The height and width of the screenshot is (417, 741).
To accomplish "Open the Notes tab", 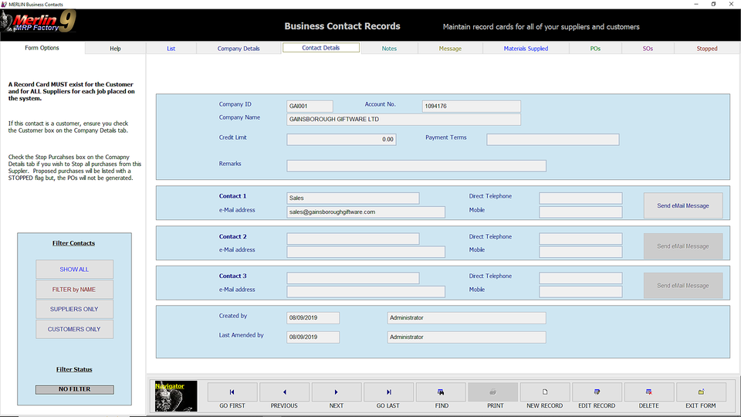I will (x=389, y=49).
